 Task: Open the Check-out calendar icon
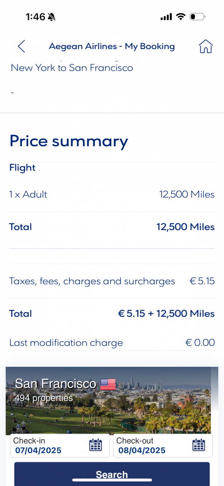pyautogui.click(x=198, y=445)
